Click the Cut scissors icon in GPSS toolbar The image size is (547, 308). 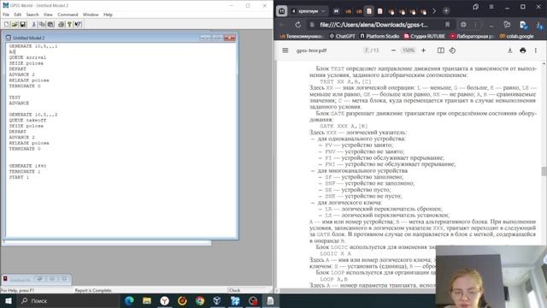34,24
